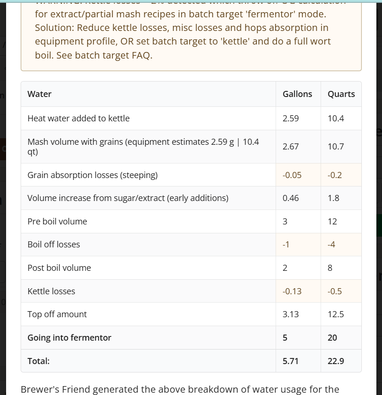Select the Heat water added to kettle row

(x=191, y=119)
